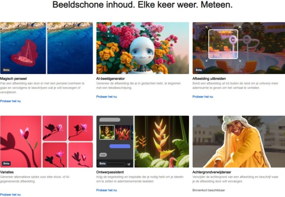
Task: Click 'Probeer het nu' under Ontwerpassistent
Action: (x=107, y=190)
